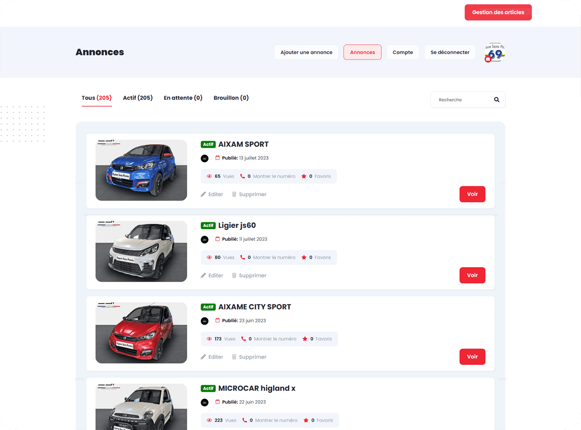Click the favorites star on AIXAM SPORT
The width and height of the screenshot is (581, 430).
[x=304, y=176]
